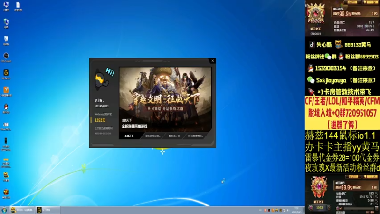
Task: Click the TikTok icon in overlay
Action: [312, 44]
